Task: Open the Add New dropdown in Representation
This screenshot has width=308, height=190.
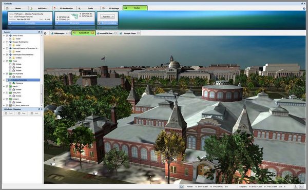Action: [x=107, y=17]
